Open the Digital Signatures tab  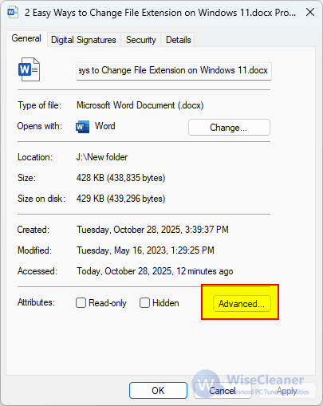tap(84, 40)
